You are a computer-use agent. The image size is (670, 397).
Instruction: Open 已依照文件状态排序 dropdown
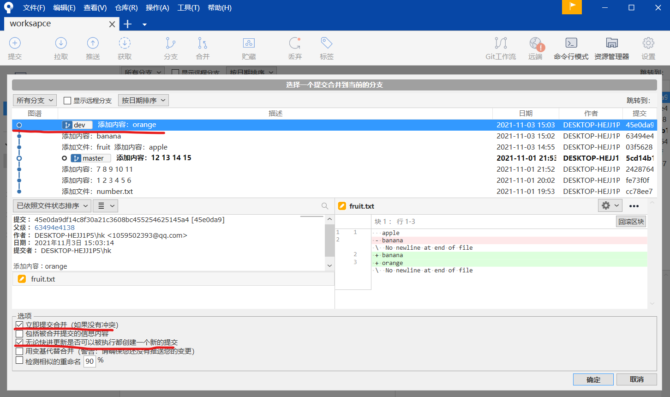point(52,205)
